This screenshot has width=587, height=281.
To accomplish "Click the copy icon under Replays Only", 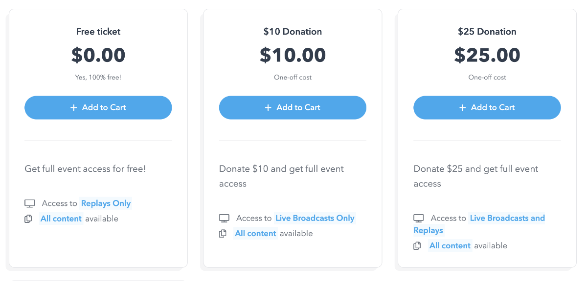I will [28, 219].
